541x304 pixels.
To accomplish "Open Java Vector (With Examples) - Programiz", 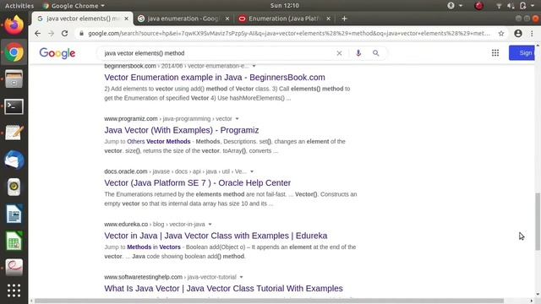I will tap(182, 130).
